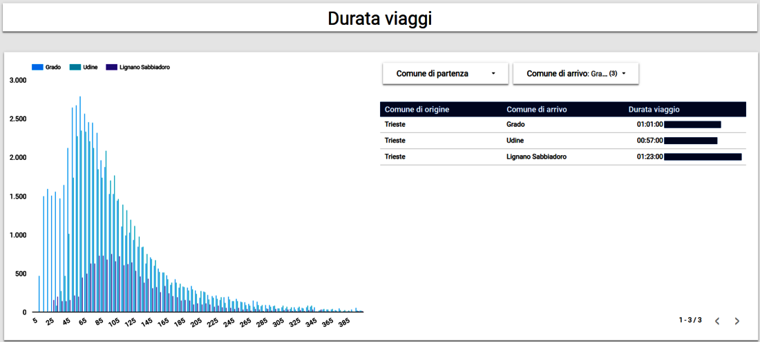This screenshot has width=760, height=342.
Task: Open the Comune di partenza dropdown
Action: [445, 73]
